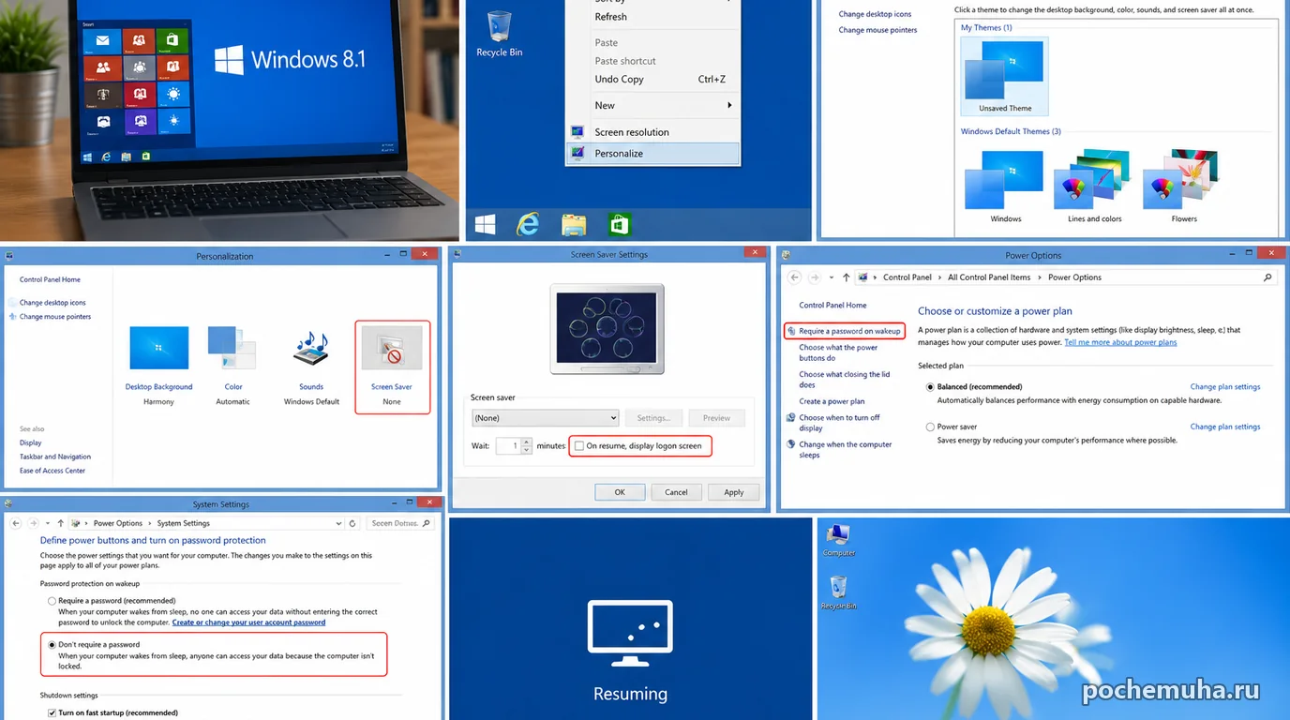Open 'Choose what closing the lid does'
Screen dimensions: 1290x720
[x=845, y=380]
